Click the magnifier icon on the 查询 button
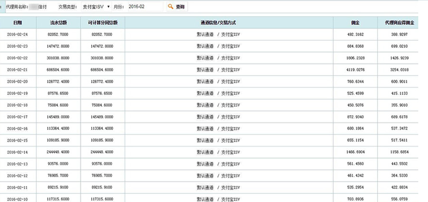 [x=171, y=7]
